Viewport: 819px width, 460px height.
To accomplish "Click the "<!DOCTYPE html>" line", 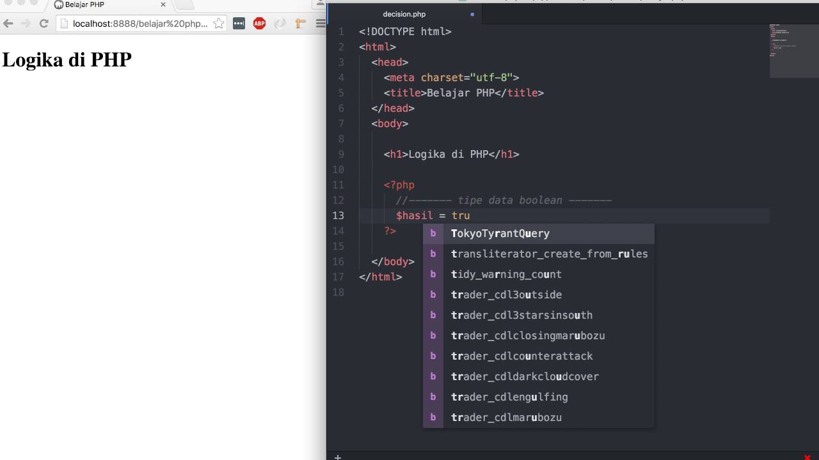I will click(x=405, y=31).
